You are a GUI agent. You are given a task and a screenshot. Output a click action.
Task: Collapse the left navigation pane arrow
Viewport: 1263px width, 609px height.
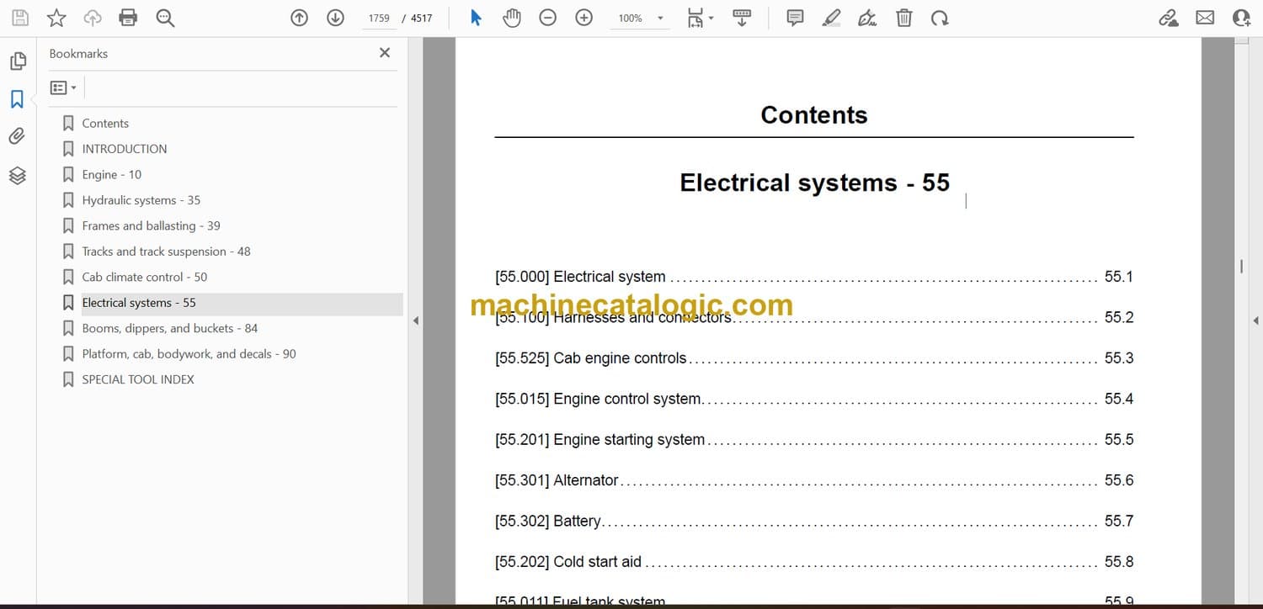pos(415,320)
